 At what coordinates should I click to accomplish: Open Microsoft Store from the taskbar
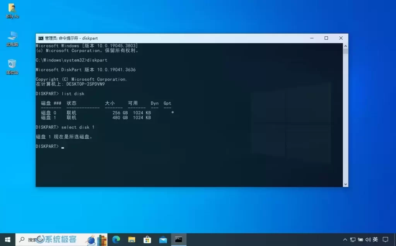point(147,239)
